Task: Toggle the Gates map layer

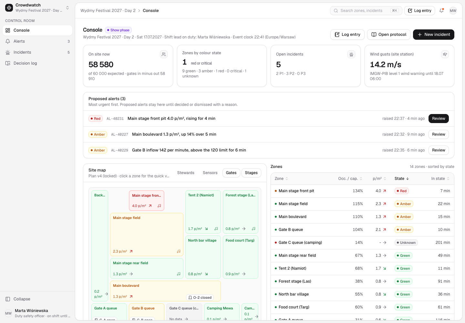Action: (x=231, y=173)
